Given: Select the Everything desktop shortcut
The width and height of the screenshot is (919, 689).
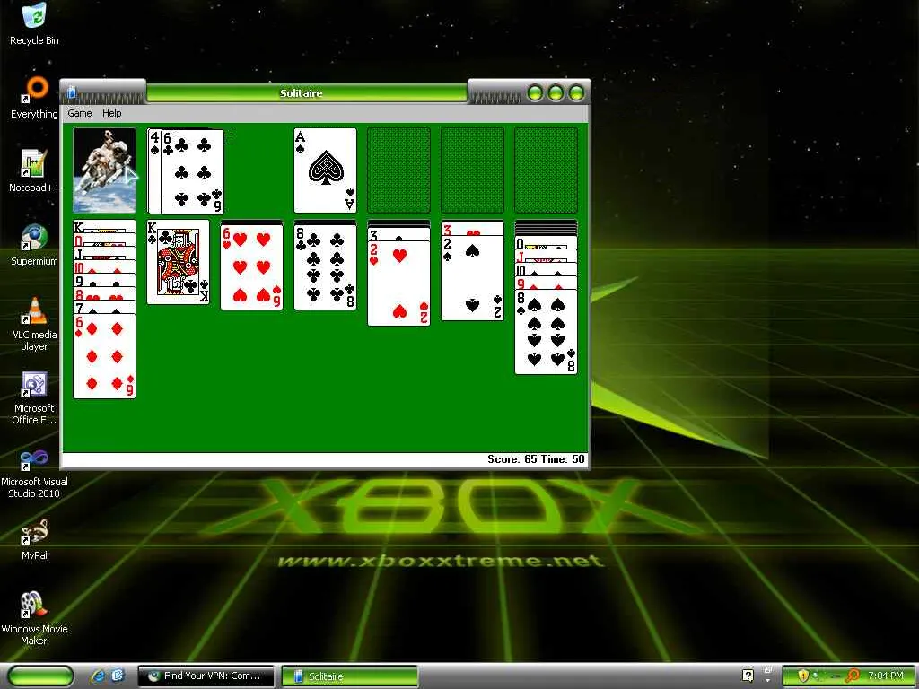Looking at the screenshot, I should click(x=34, y=97).
